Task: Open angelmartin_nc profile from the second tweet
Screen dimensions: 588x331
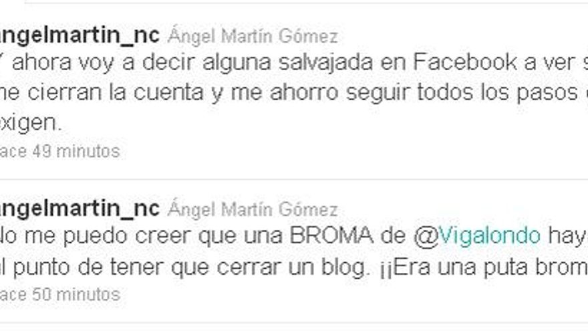Action: (x=80, y=209)
